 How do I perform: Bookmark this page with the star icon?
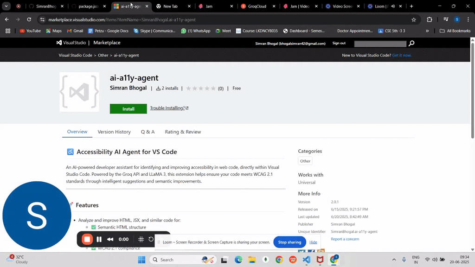pos(413,19)
